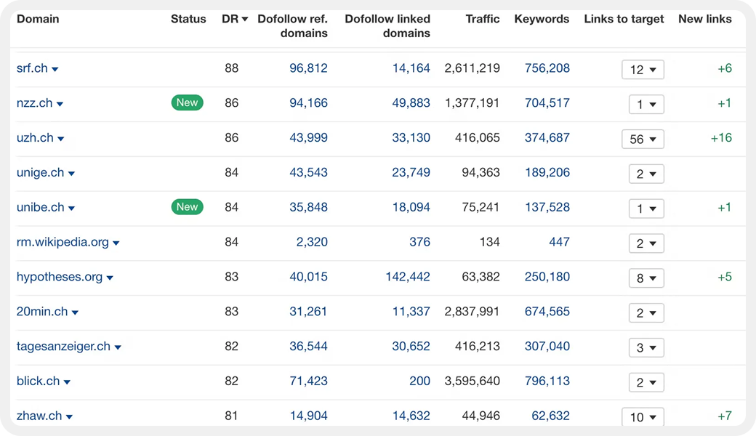Expand the dropdown arrow next to rm.wikipedia.org

[x=116, y=243]
